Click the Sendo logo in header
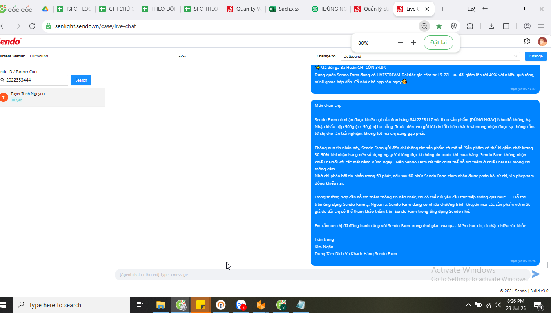 [x=10, y=41]
